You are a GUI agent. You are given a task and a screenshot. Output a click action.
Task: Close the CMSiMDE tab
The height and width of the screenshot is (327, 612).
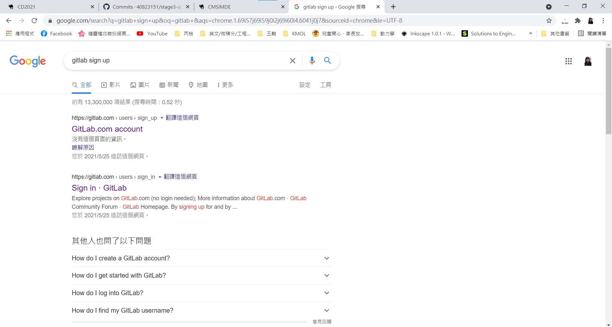[283, 7]
